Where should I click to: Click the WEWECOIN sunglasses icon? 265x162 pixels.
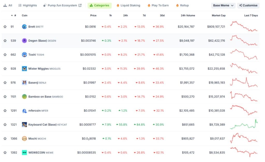point(24,152)
